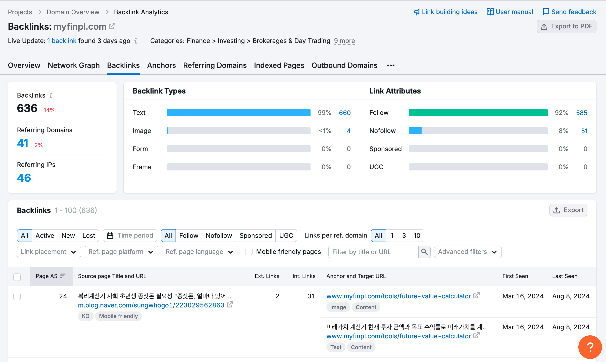The image size is (606, 362).
Task: Tick the checkbox for the naver blog row
Action: coord(17,296)
